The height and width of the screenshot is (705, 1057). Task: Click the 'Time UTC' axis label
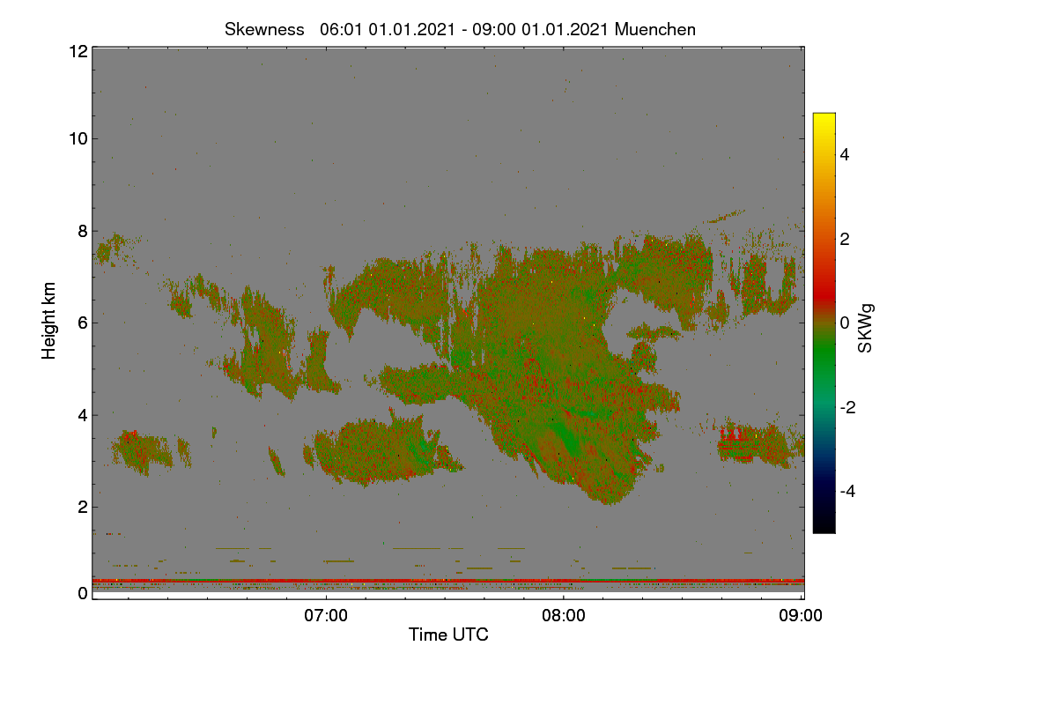click(448, 634)
